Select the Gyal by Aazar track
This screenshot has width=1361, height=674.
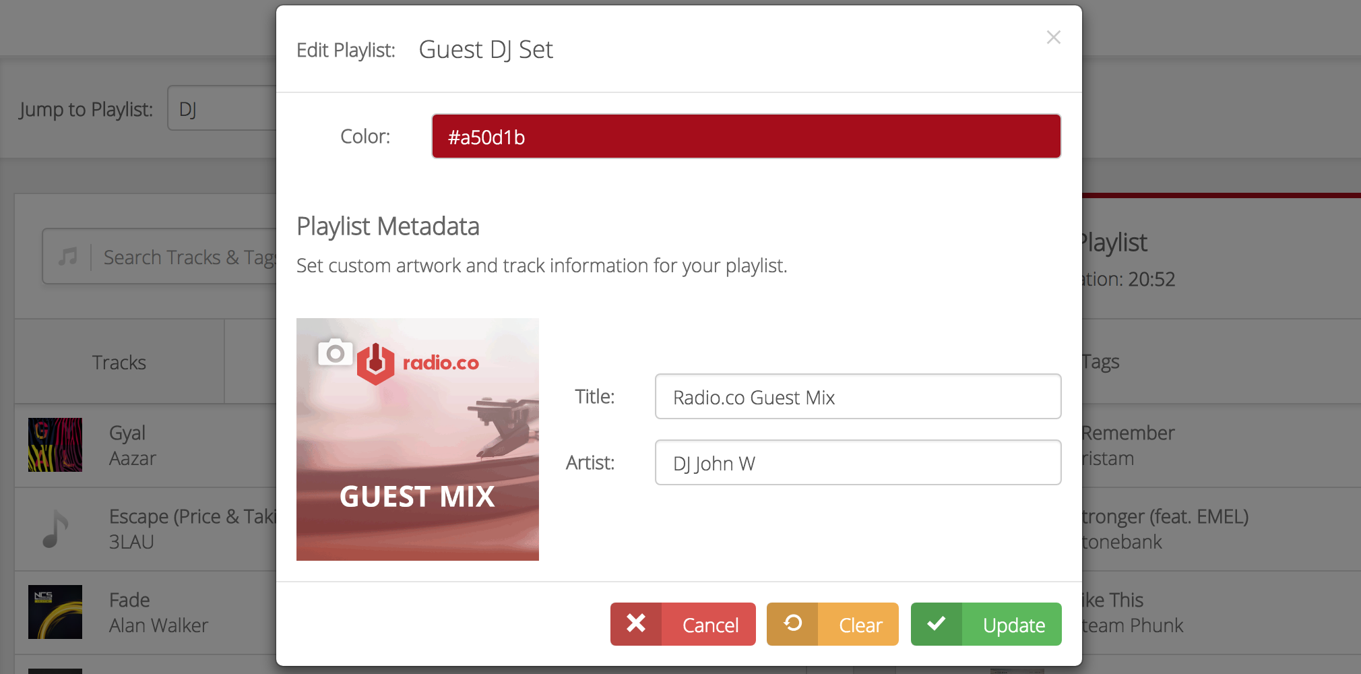(x=146, y=446)
